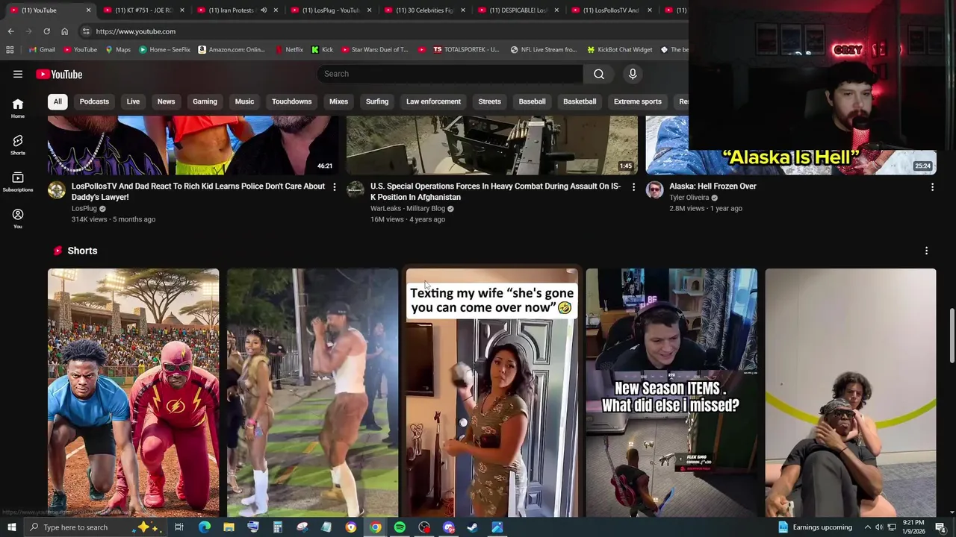Click the YouTube search input field
This screenshot has height=537, width=956.
click(x=450, y=74)
